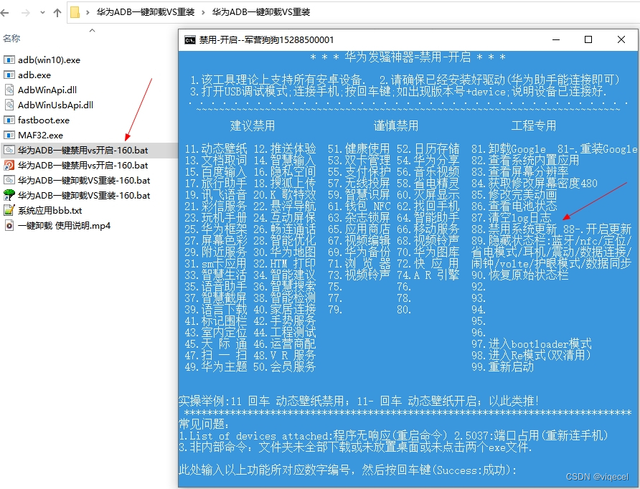Select the file name AdbWinUsbApi.dll
The width and height of the screenshot is (640, 489).
click(x=55, y=105)
